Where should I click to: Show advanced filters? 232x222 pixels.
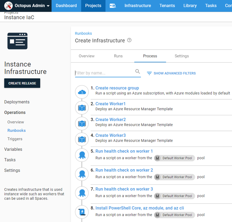click(x=171, y=73)
